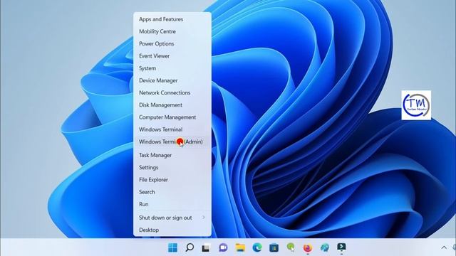Image resolution: width=456 pixels, height=256 pixels.
Task: Open the System menu entry
Action: 172,68
